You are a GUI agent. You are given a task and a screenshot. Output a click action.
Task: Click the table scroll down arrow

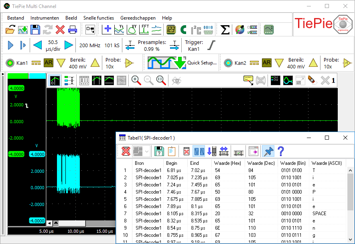[350, 239]
